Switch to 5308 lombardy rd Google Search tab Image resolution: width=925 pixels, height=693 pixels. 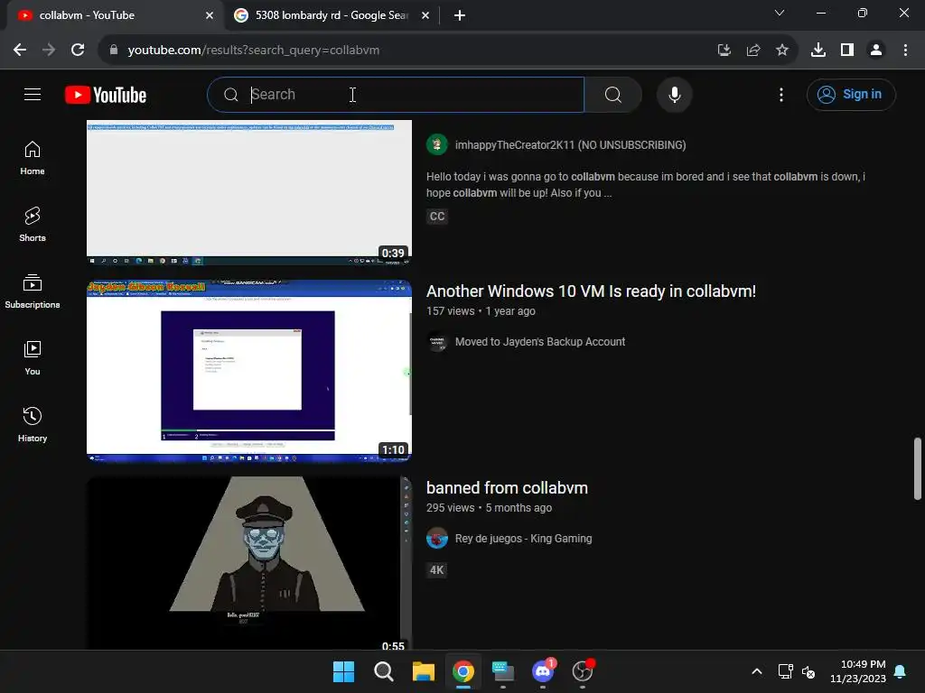(x=331, y=15)
